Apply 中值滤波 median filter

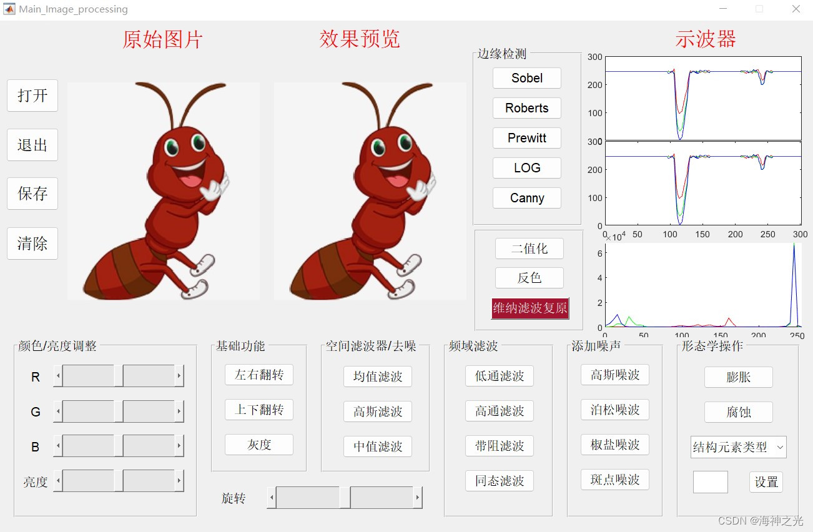click(x=378, y=446)
